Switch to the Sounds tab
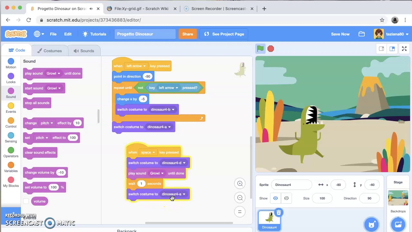This screenshot has height=232, width=412. click(84, 51)
